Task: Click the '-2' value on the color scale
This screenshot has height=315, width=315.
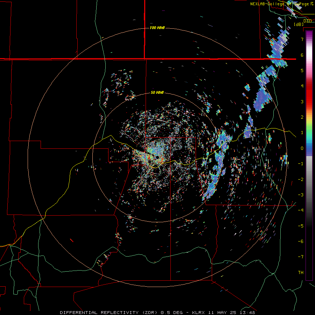Action: pyautogui.click(x=301, y=180)
